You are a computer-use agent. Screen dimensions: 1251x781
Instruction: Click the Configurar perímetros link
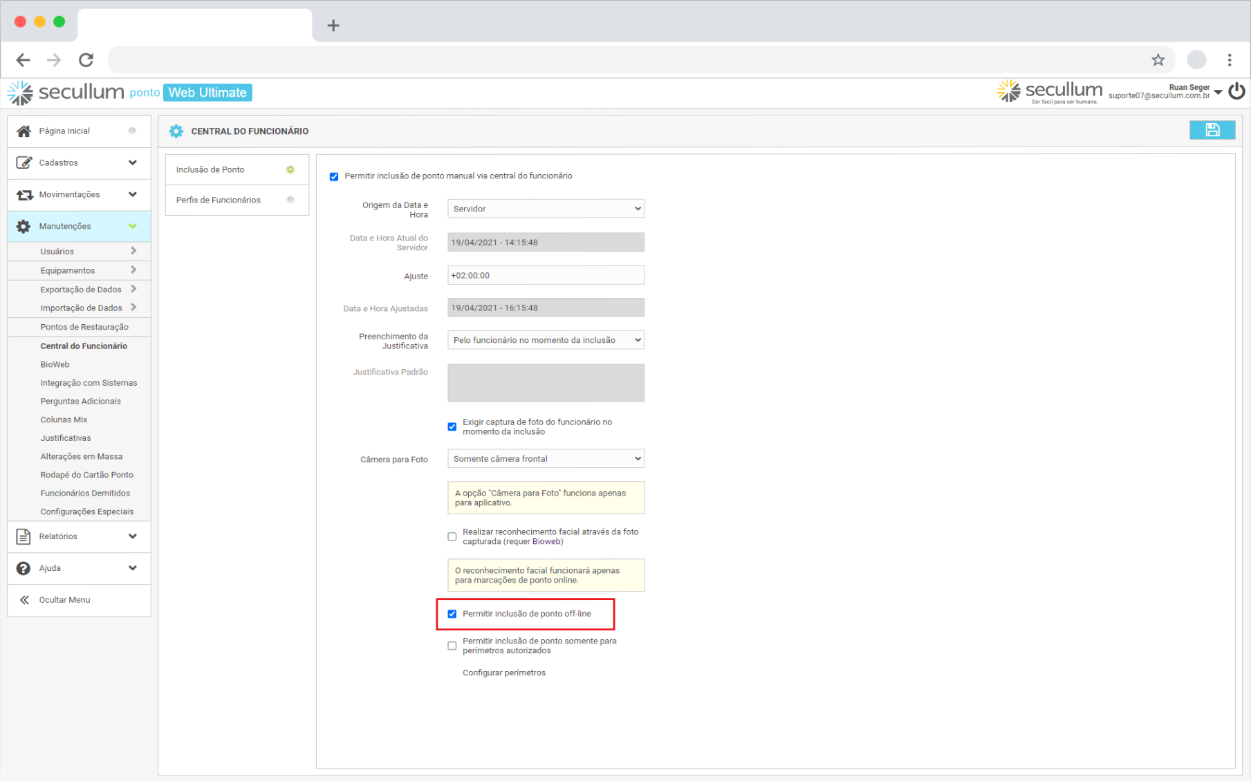[503, 672]
